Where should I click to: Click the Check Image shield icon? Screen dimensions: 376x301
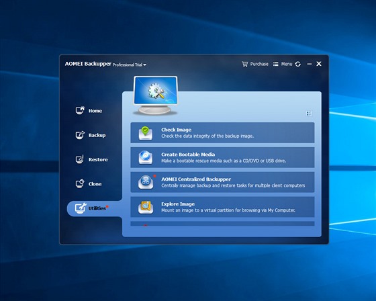tap(145, 133)
